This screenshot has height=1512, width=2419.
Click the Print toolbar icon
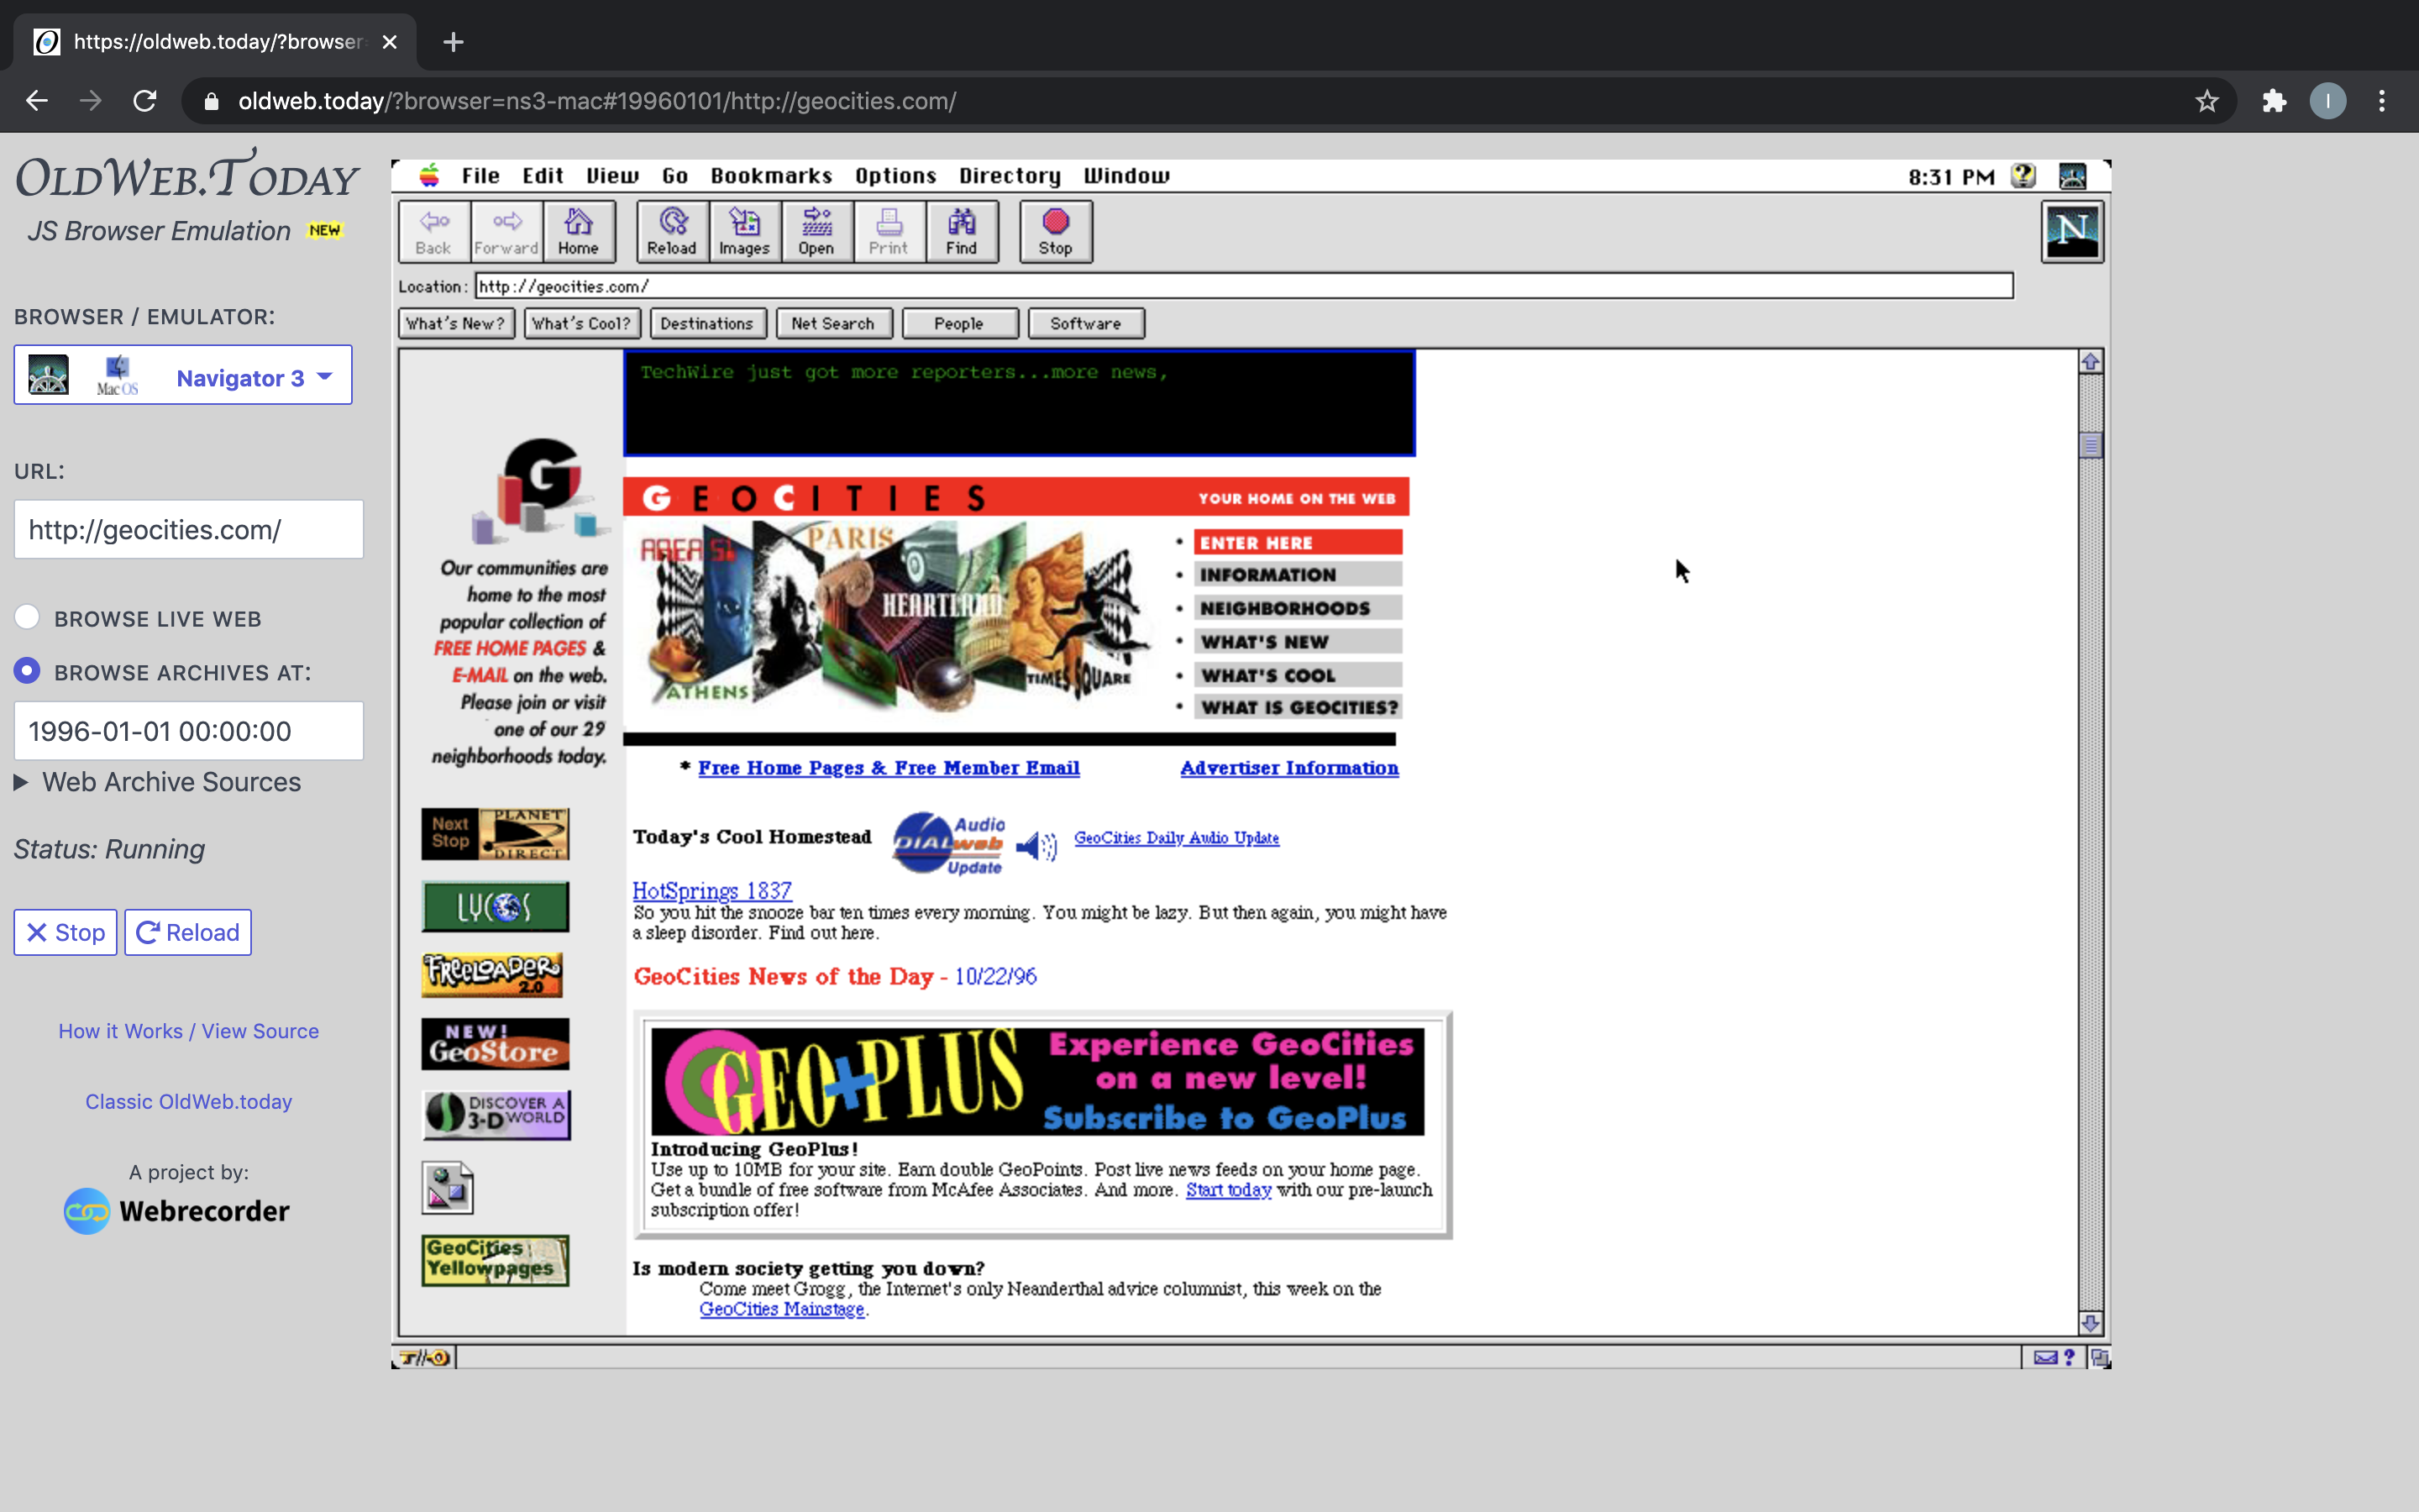(888, 231)
